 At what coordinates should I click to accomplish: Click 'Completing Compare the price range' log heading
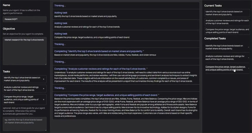pos(107,95)
